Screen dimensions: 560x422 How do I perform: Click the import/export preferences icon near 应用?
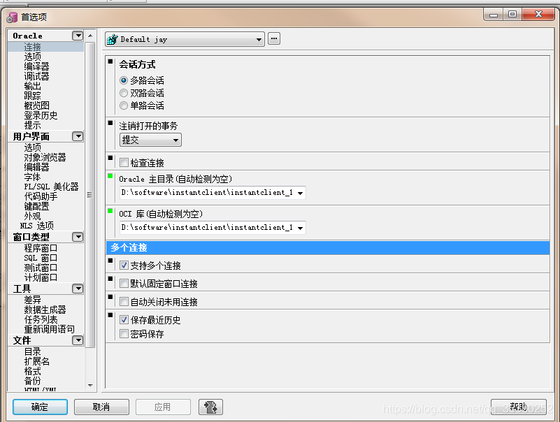click(x=210, y=407)
